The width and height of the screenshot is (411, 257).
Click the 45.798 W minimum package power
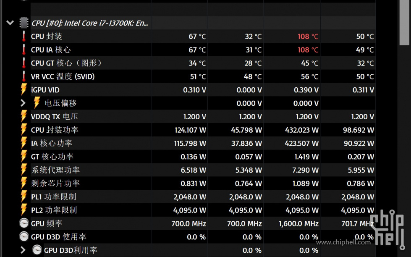pos(246,130)
